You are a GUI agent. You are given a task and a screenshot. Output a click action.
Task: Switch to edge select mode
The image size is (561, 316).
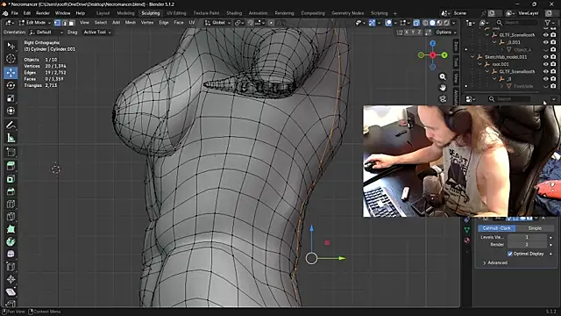[x=64, y=23]
